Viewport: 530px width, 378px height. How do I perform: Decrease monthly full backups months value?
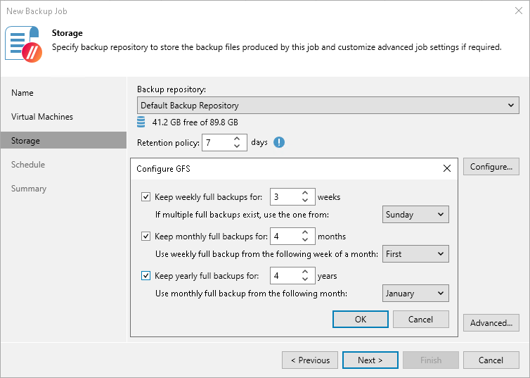pyautogui.click(x=305, y=240)
